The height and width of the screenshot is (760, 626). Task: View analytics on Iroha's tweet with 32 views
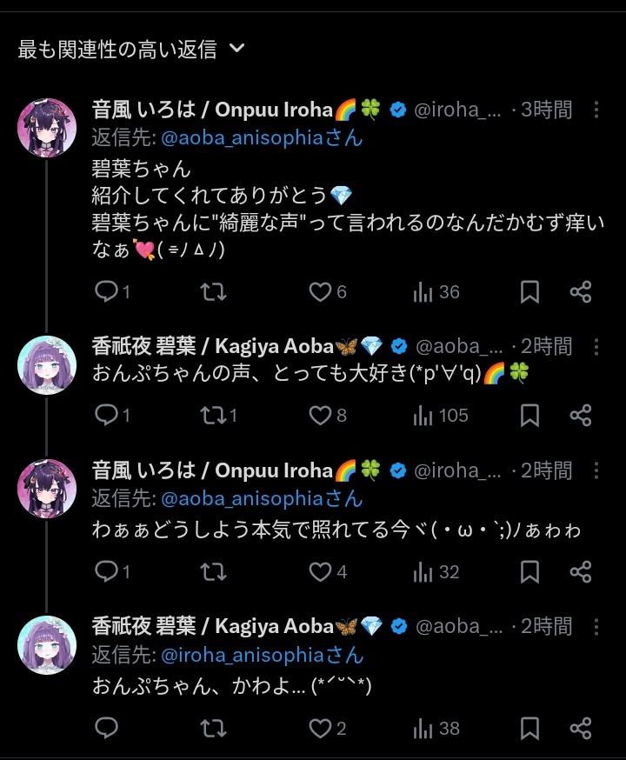tap(424, 571)
